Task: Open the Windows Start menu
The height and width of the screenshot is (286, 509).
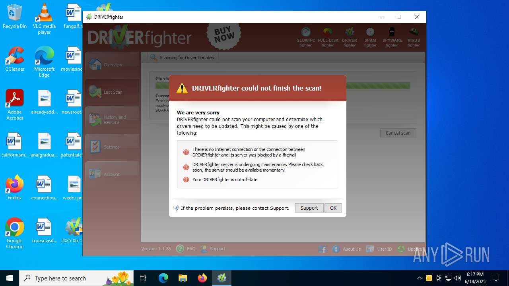Action: [x=10, y=278]
